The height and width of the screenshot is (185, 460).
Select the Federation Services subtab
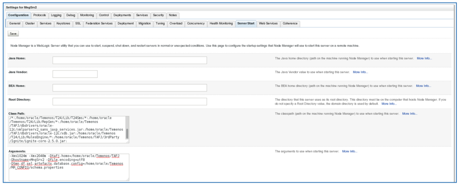[x=99, y=24]
